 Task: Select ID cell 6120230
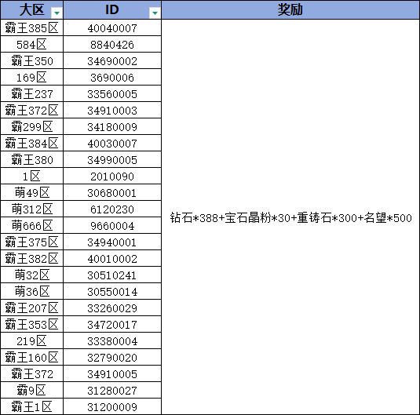click(112, 209)
